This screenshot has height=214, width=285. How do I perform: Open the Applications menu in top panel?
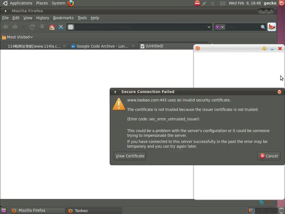click(21, 3)
